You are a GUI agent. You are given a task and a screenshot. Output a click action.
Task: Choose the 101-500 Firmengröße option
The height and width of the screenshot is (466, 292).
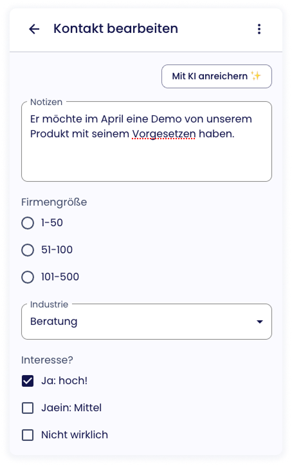(x=28, y=277)
